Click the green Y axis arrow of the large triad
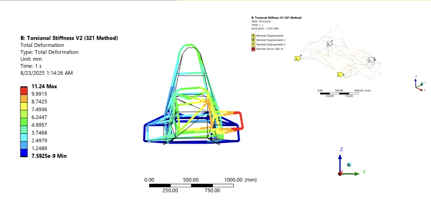The height and width of the screenshot is (203, 431). point(353,174)
